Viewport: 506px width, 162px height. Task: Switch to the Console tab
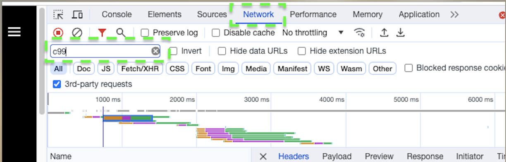point(117,14)
